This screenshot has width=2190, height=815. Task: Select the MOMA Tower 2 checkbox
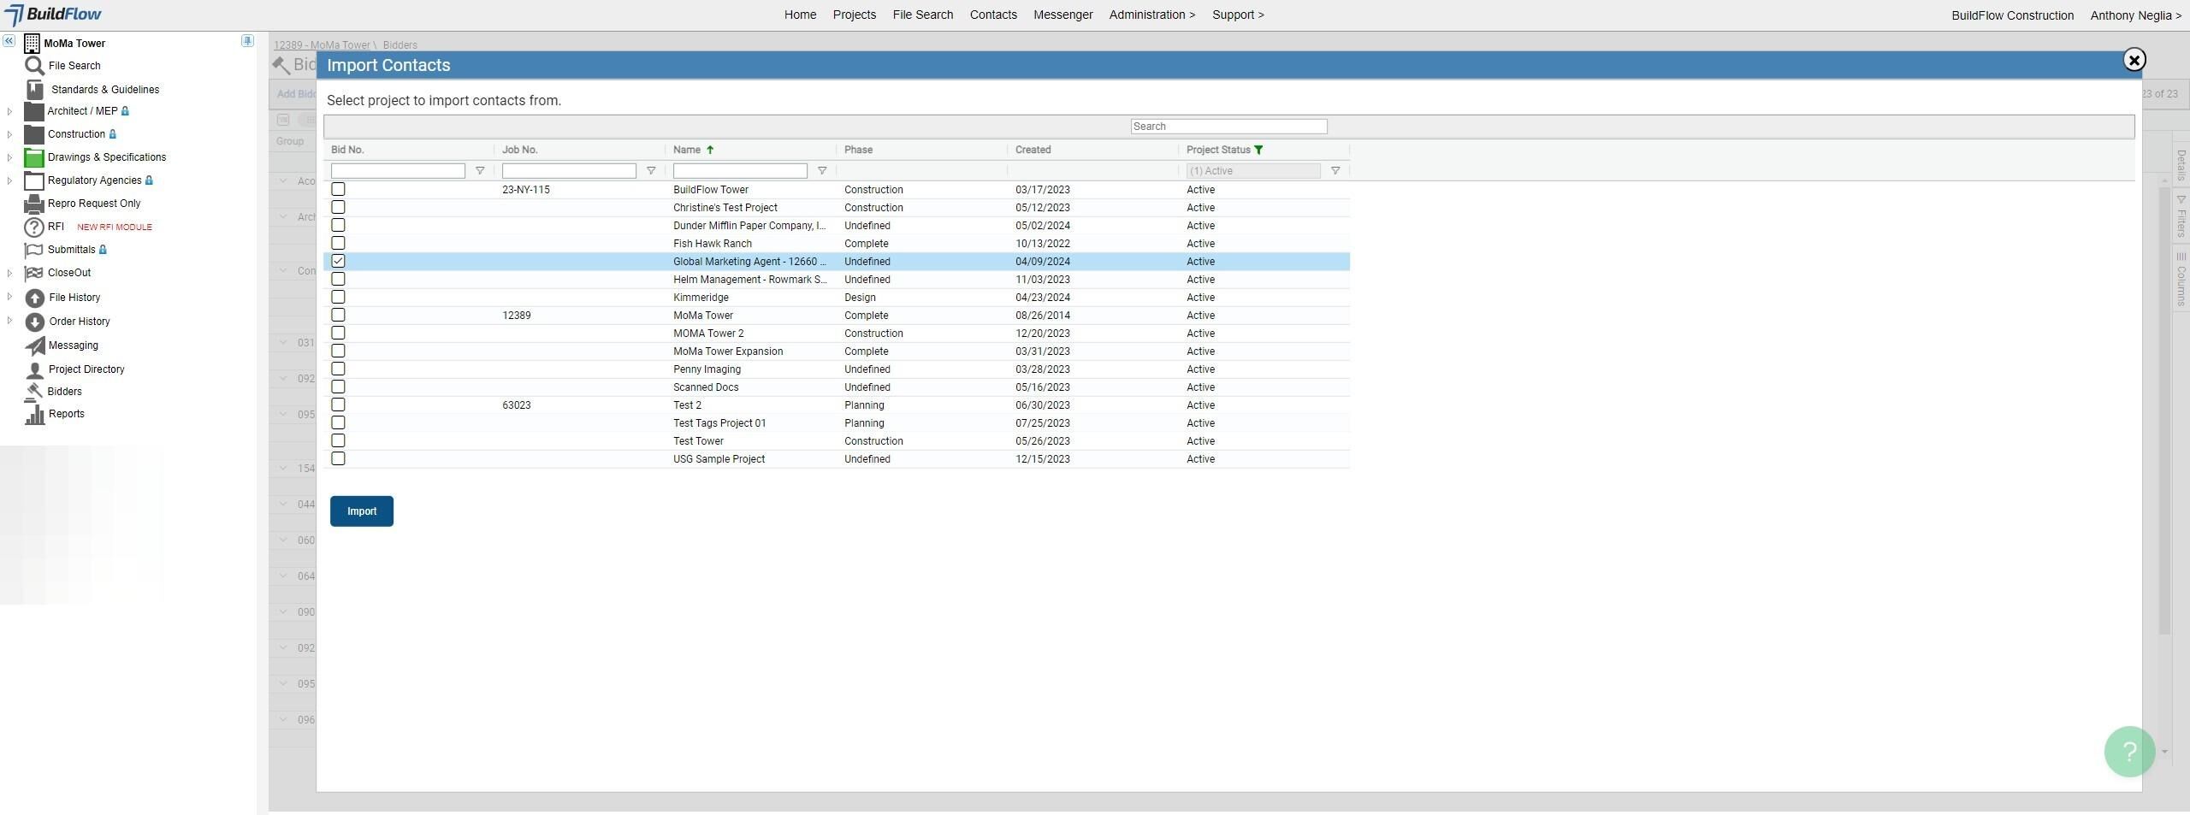(x=338, y=334)
